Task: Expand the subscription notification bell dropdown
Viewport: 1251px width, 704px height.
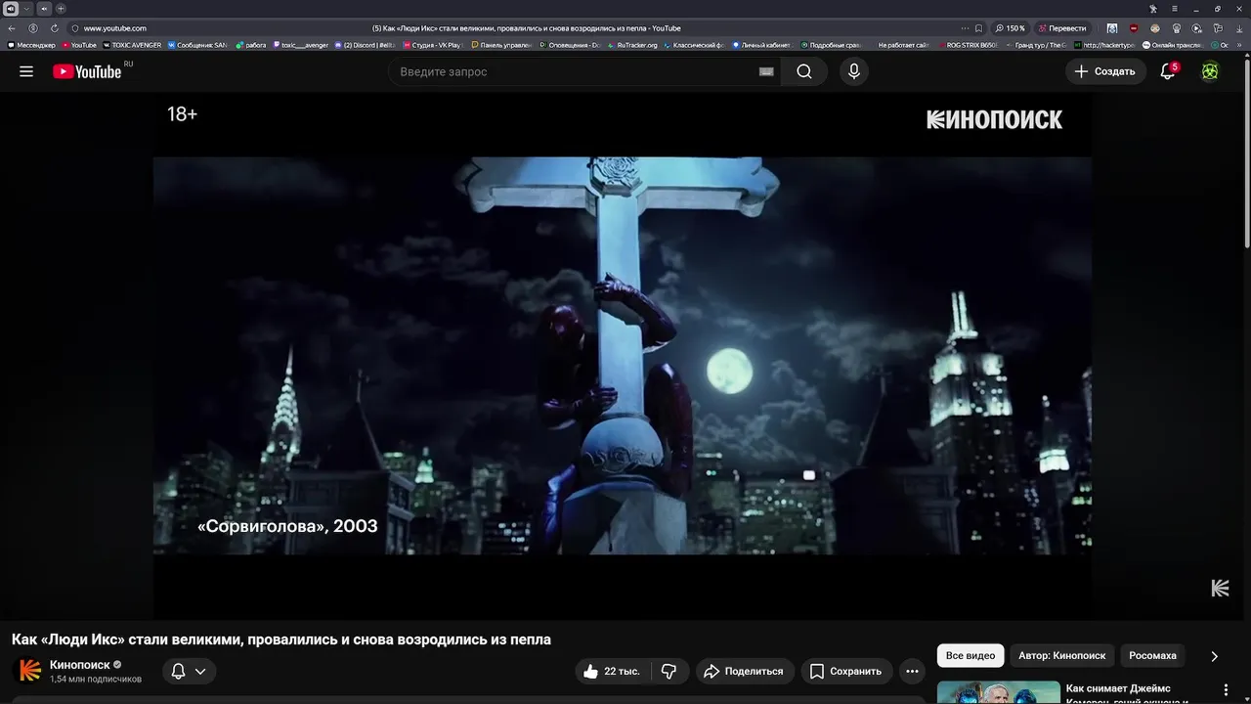Action: 189,671
